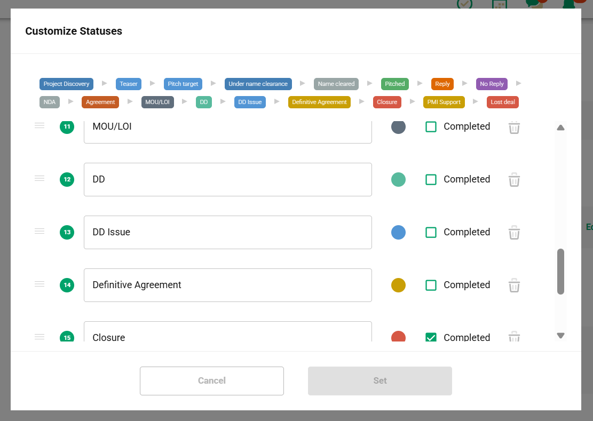The image size is (593, 421).
Task: Select the Project Discovery status tag
Action: (x=66, y=84)
